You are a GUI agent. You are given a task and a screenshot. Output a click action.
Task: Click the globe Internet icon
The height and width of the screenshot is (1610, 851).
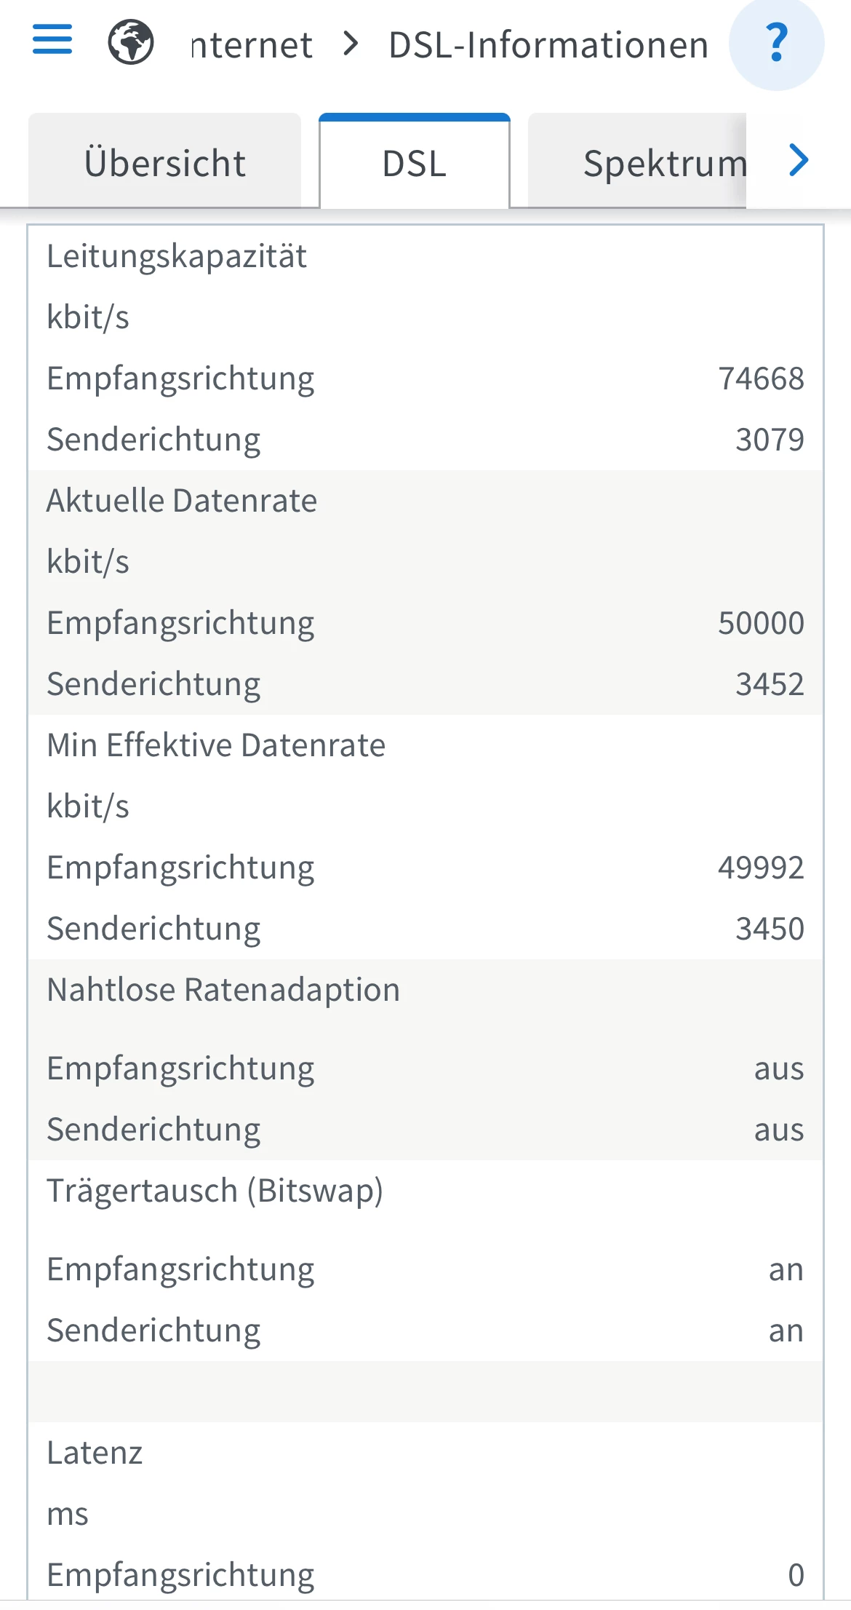coord(131,42)
